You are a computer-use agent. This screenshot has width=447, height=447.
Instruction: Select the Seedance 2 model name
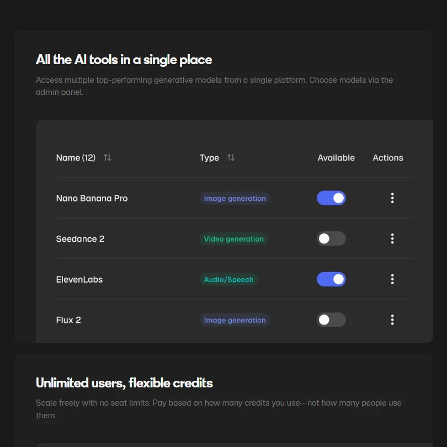(x=80, y=238)
